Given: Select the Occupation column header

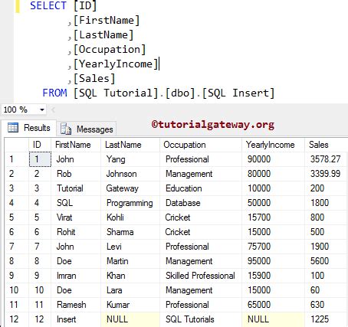Looking at the screenshot, I should (201, 145).
